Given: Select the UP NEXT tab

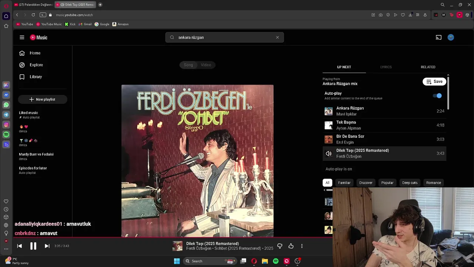Looking at the screenshot, I should point(344,67).
